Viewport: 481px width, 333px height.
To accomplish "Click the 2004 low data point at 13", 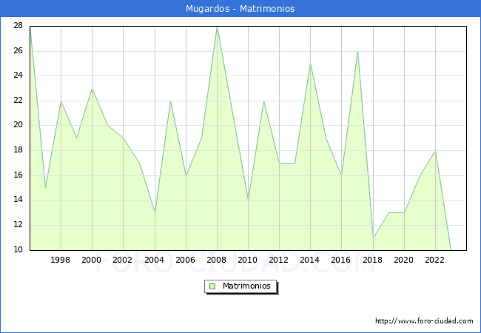I will (155, 212).
